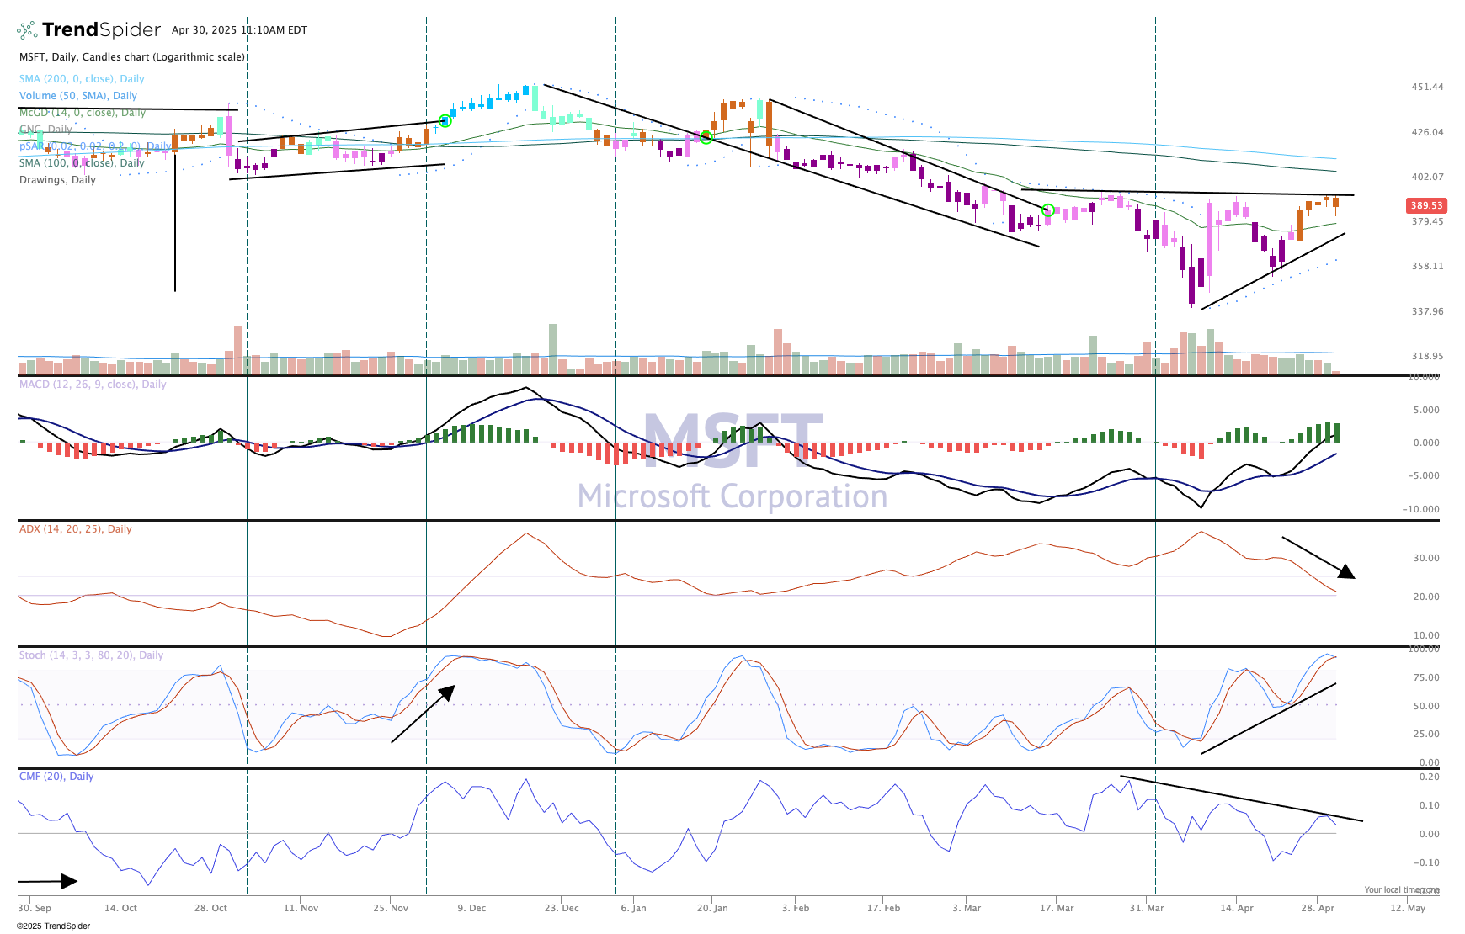This screenshot has width=1465, height=934.
Task: Click the downward arrow on ADX panel
Action: click(1318, 557)
